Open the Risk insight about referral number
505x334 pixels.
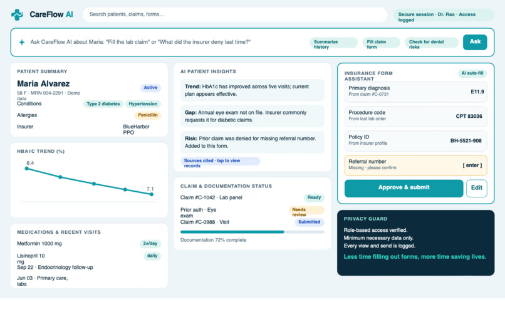(252, 142)
